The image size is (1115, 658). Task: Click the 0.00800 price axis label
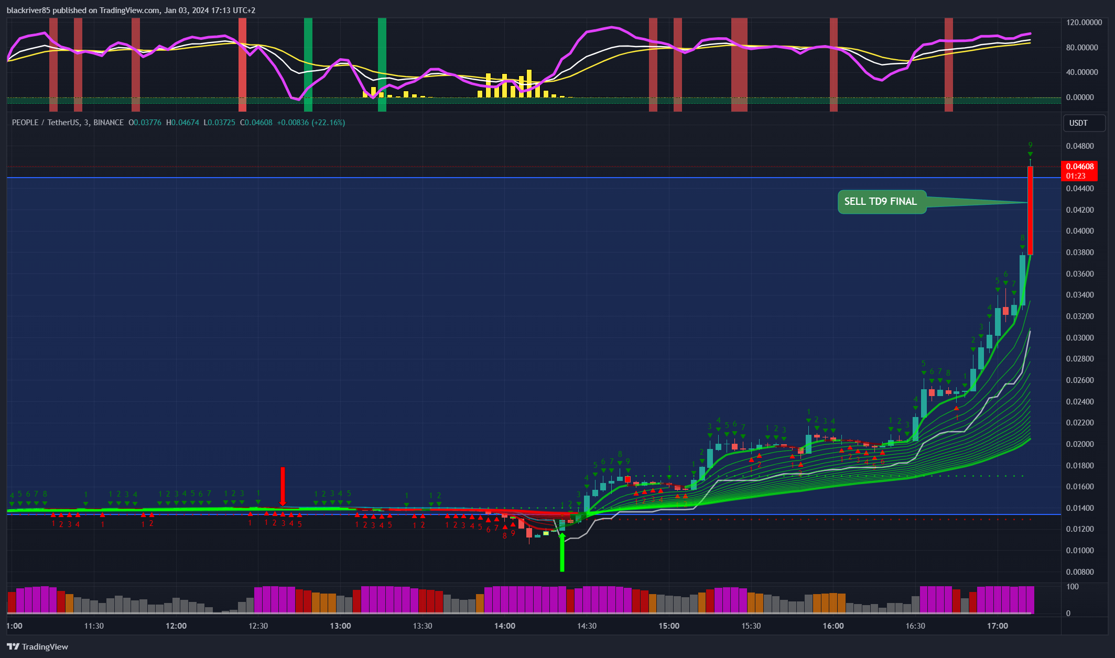tap(1080, 572)
